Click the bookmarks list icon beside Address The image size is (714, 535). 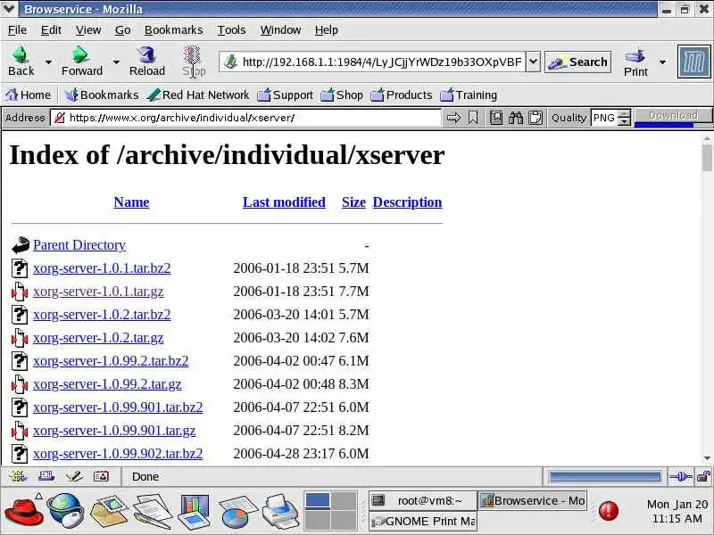(496, 118)
